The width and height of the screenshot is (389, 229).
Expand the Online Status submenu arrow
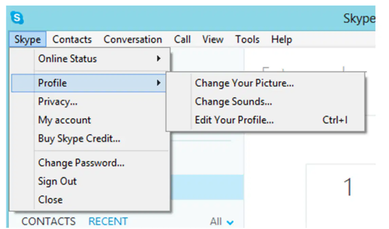point(159,58)
